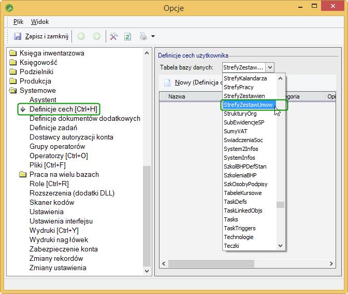The image size is (348, 294).
Task: Select Ustawienia interfejsu tree item
Action: (x=61, y=221)
